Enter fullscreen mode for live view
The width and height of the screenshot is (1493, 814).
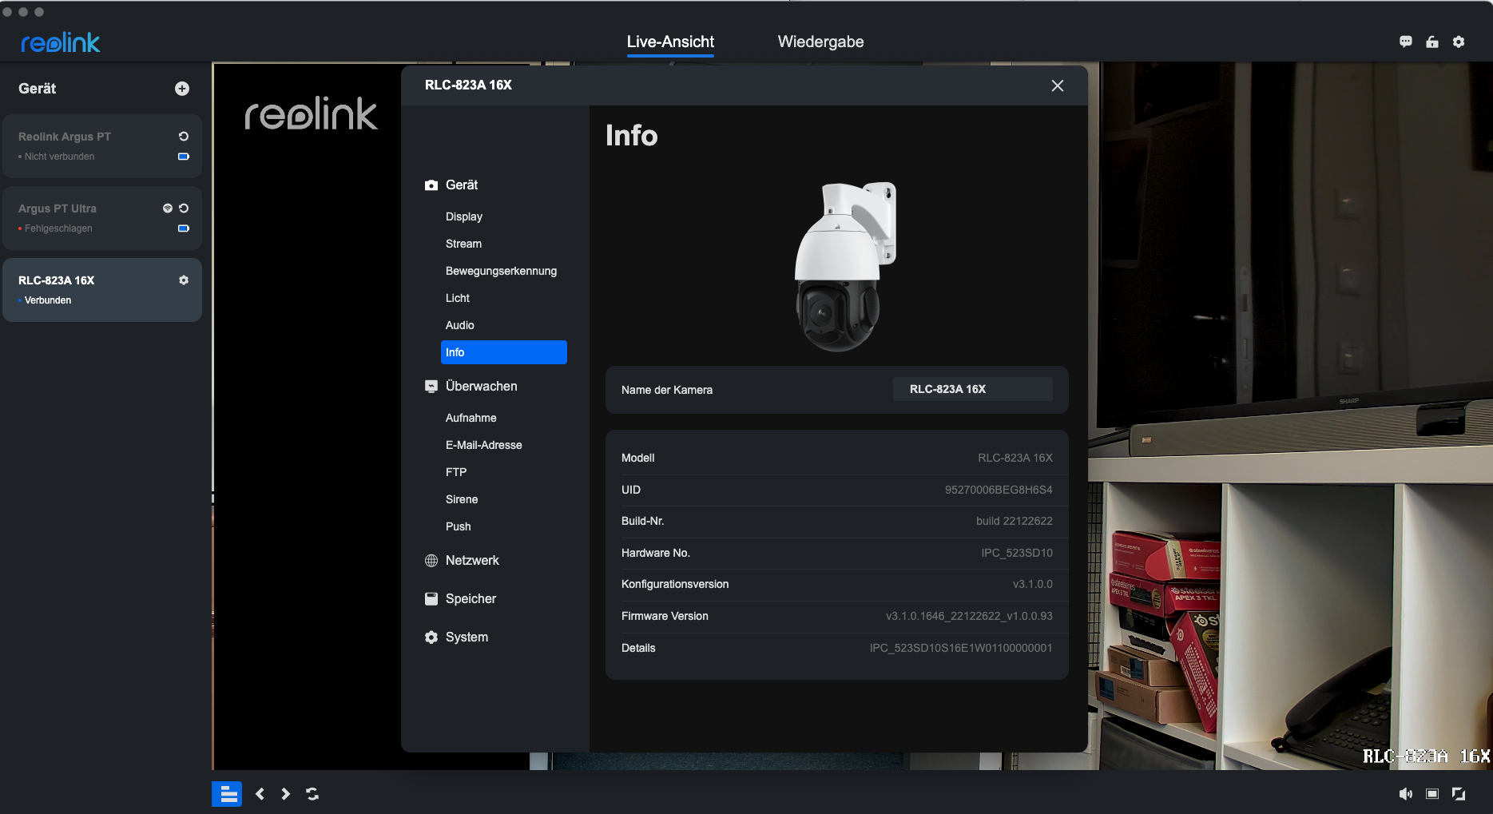(x=1459, y=794)
